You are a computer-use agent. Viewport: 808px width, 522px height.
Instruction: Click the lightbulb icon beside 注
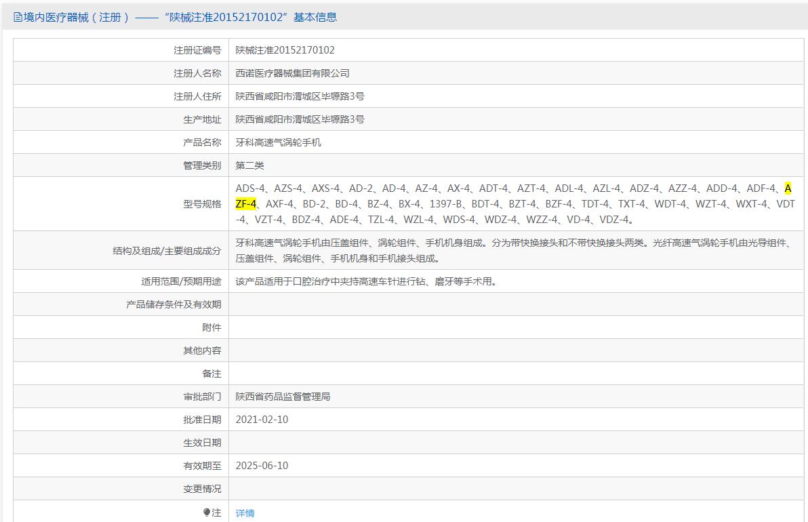coord(207,513)
